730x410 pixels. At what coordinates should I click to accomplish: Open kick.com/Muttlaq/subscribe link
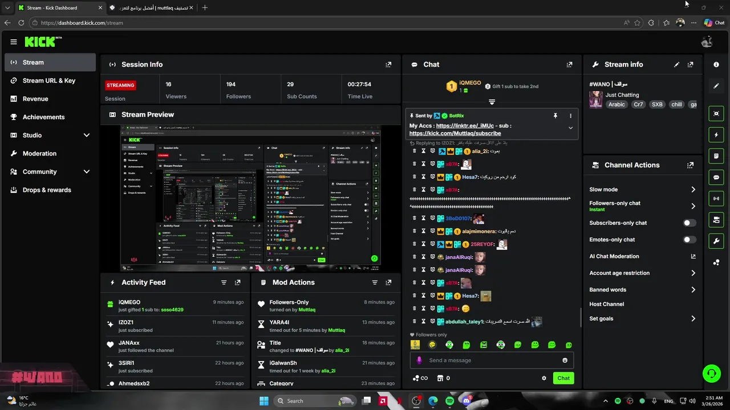tap(455, 133)
